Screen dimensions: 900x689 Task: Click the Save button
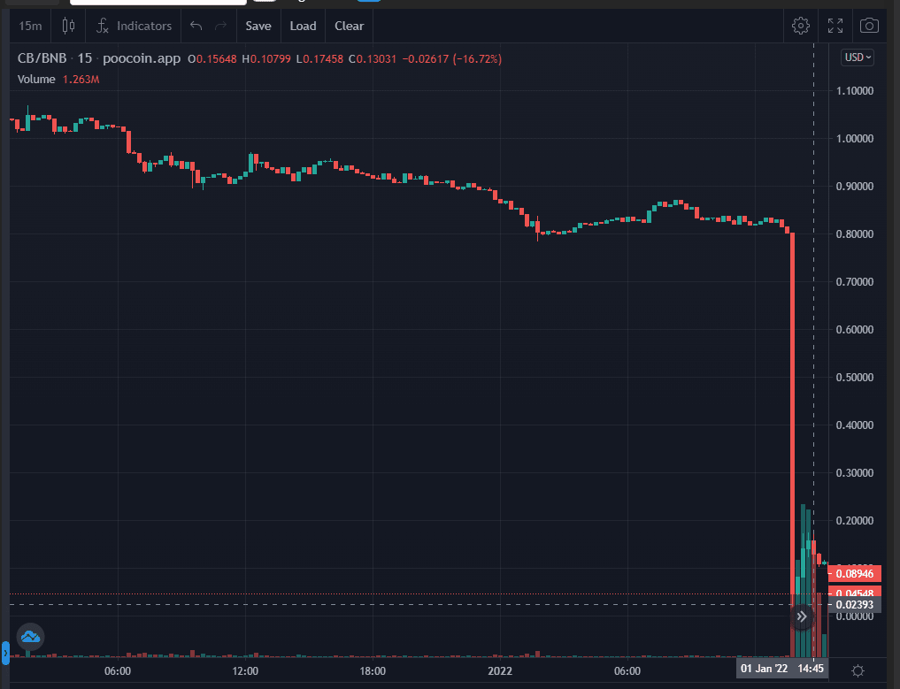pos(258,26)
